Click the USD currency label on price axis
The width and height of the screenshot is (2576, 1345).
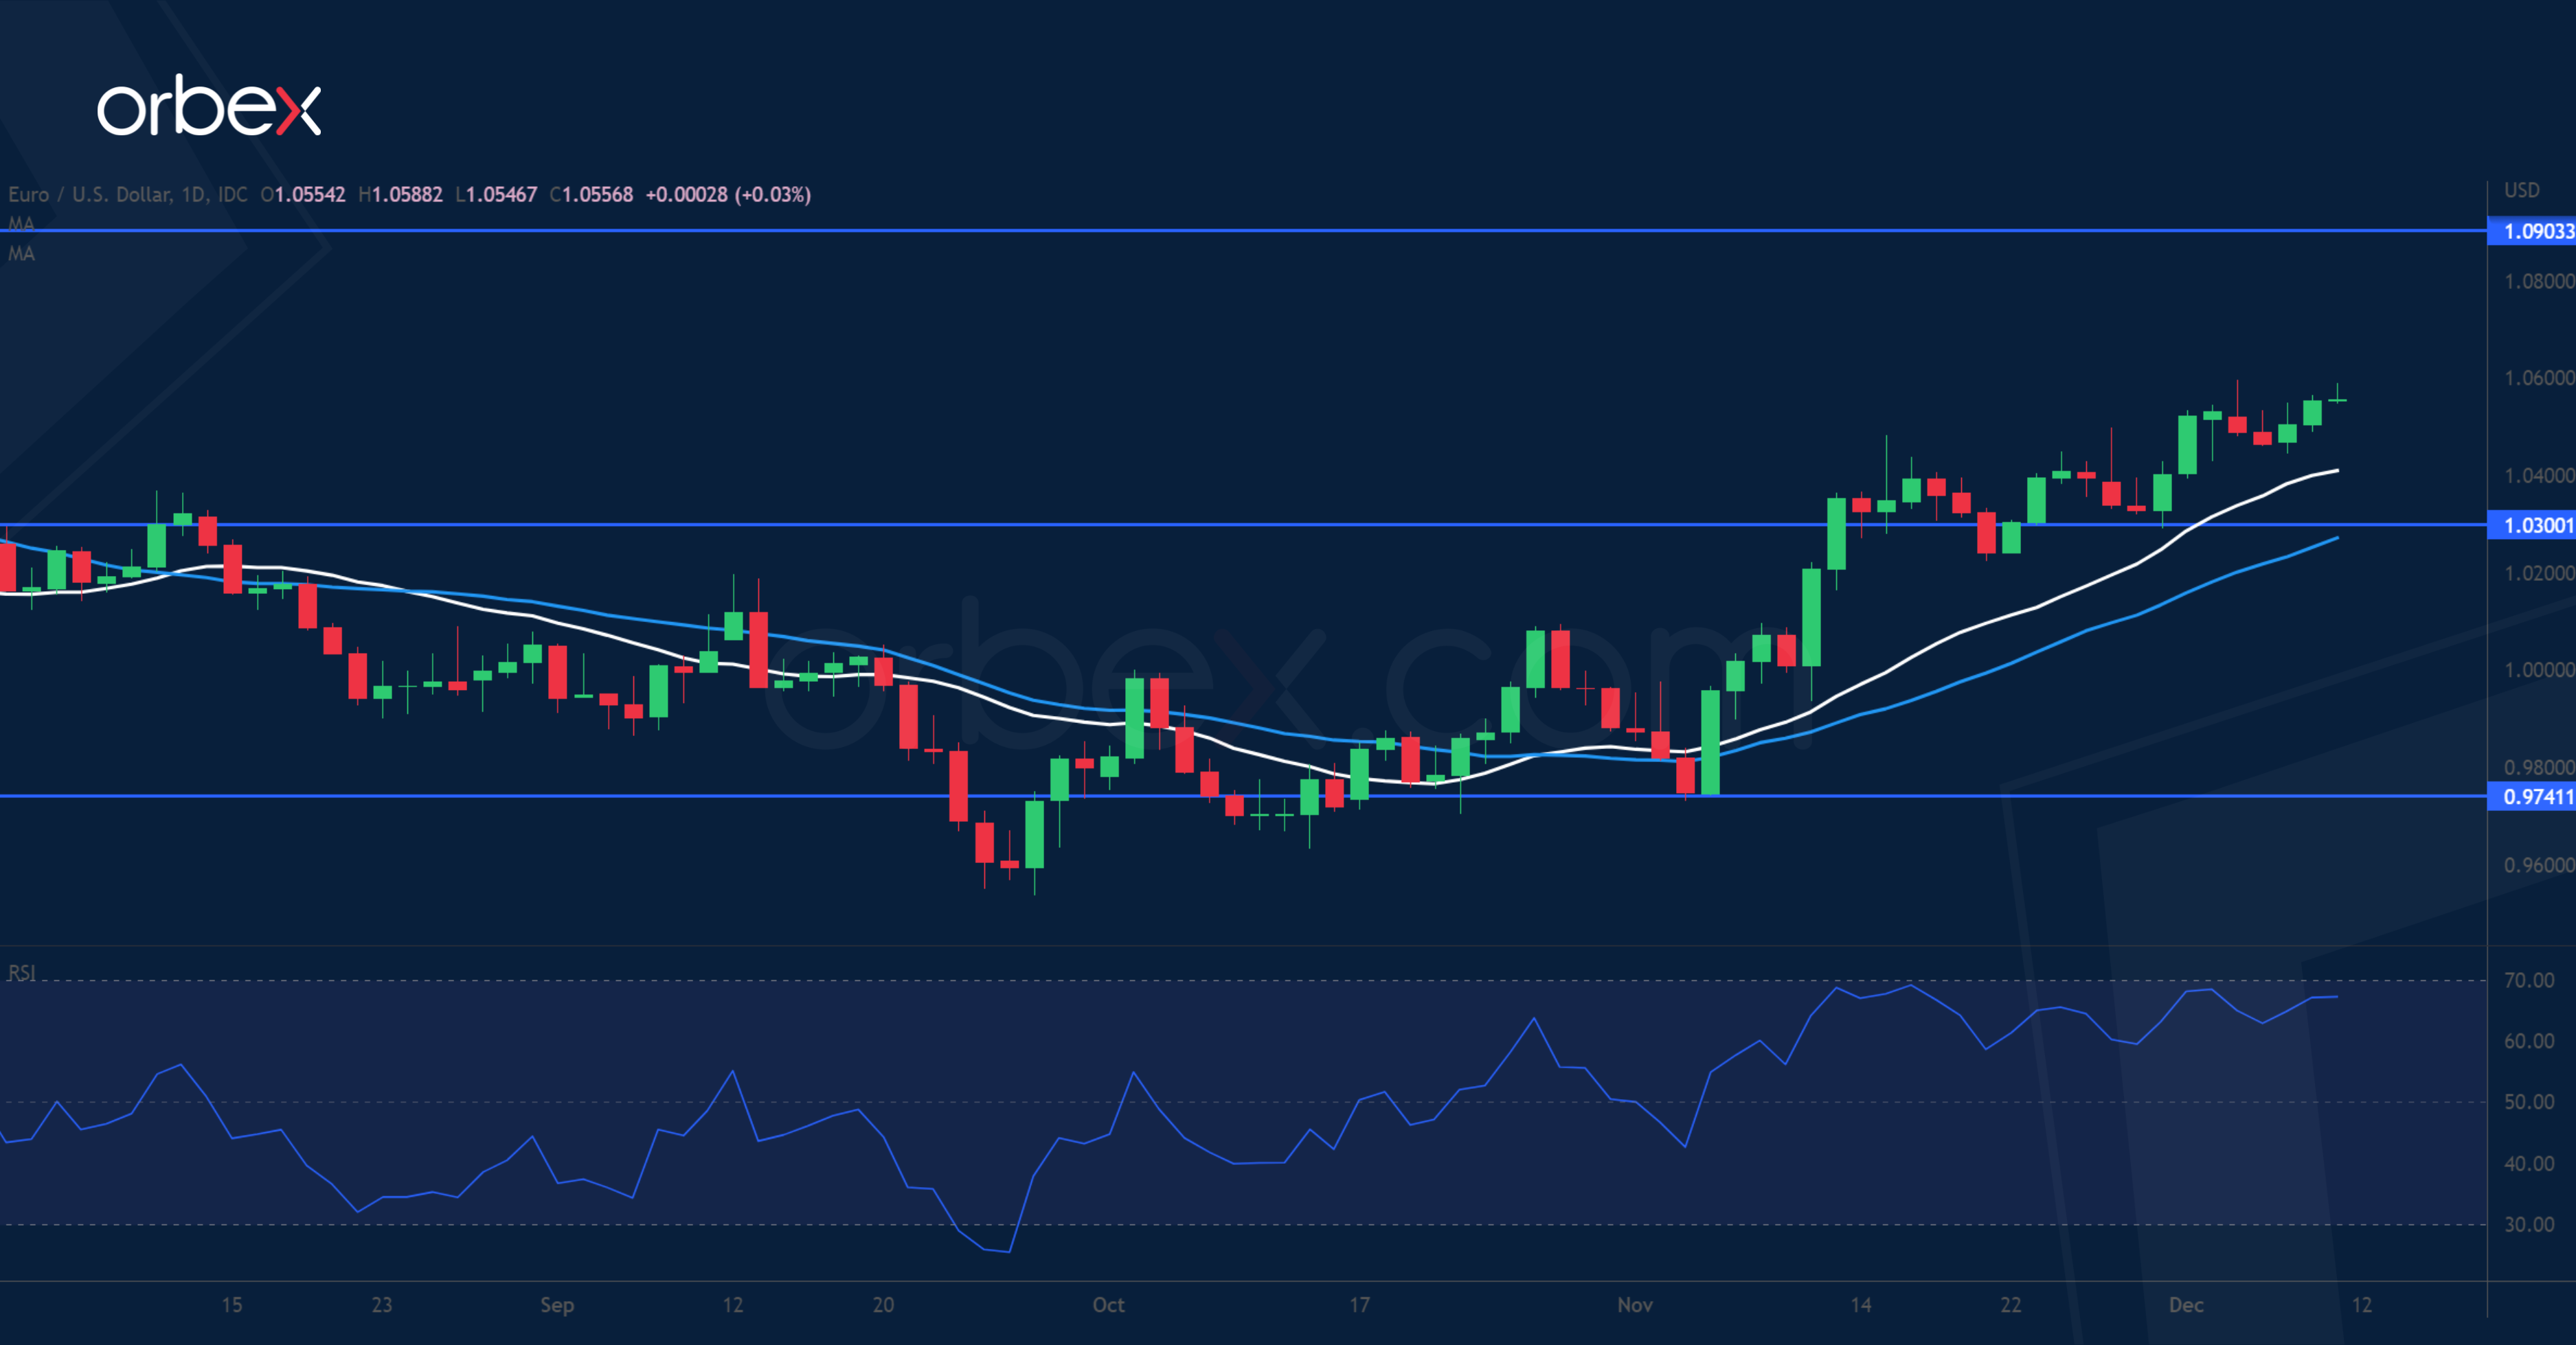[x=2521, y=190]
